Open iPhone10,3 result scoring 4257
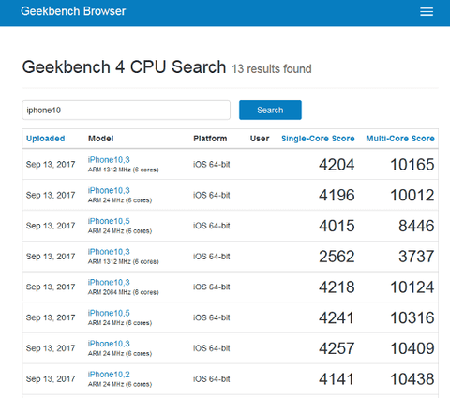Viewport: 450px width, 398px height. point(109,344)
